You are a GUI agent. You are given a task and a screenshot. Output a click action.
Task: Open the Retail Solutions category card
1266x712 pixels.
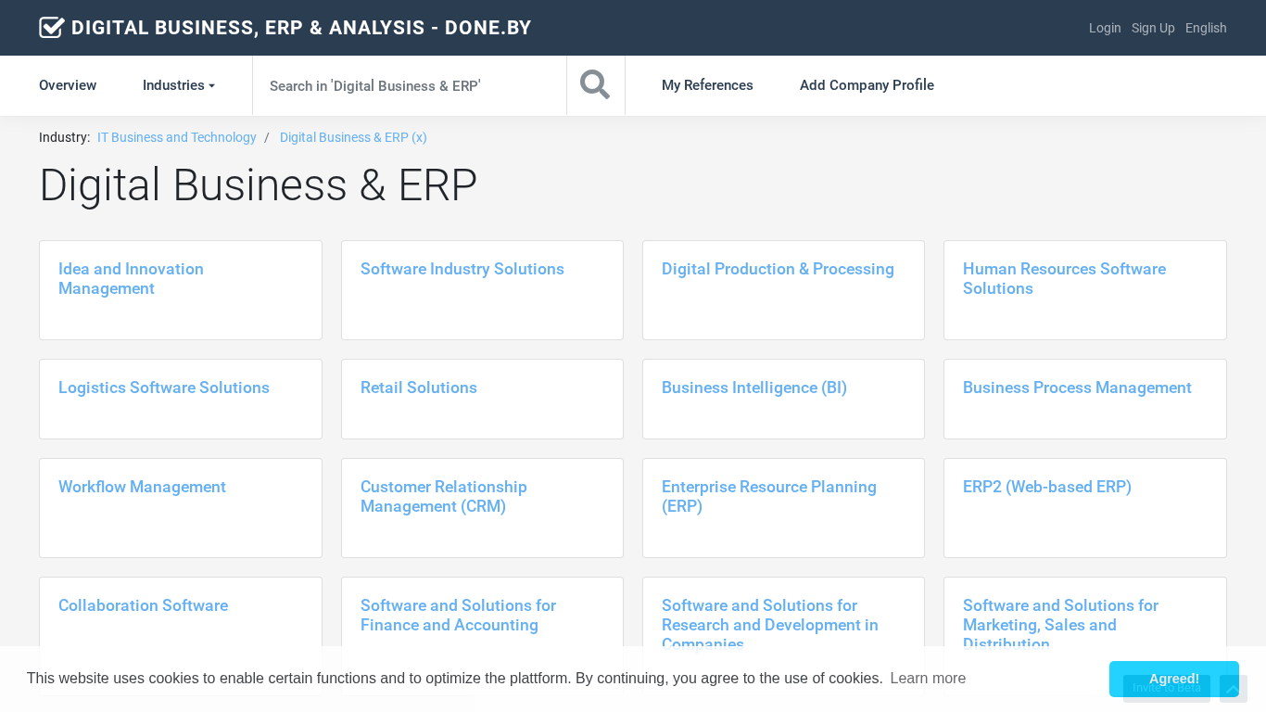click(419, 388)
